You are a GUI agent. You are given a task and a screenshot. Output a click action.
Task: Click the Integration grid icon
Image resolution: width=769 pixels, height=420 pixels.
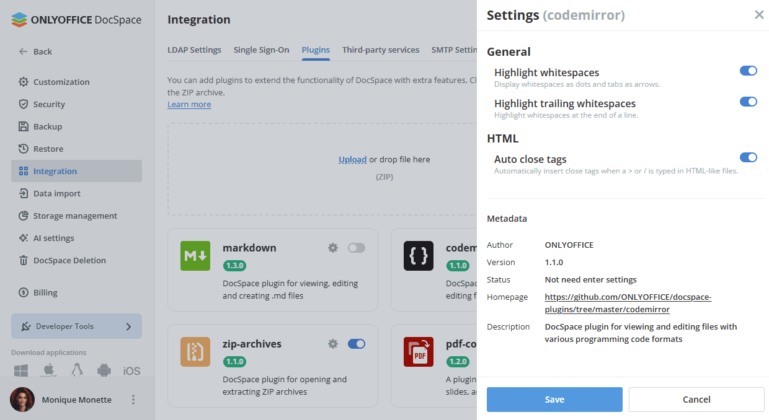[24, 171]
